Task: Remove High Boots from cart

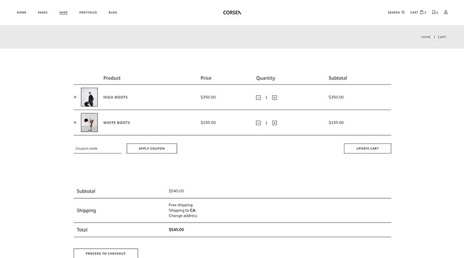Action: [75, 97]
